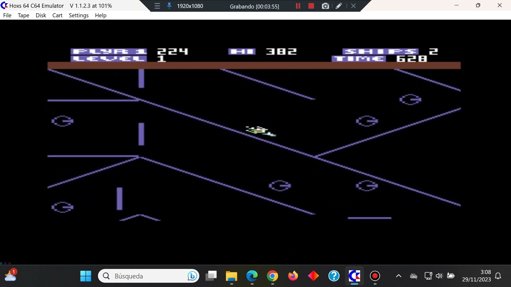Image resolution: width=511 pixels, height=287 pixels.
Task: Launch Microsoft Edge from the taskbar
Action: tap(252, 276)
